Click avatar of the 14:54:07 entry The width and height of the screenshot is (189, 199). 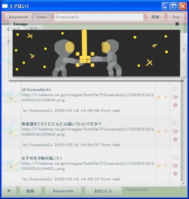pyautogui.click(x=11, y=131)
